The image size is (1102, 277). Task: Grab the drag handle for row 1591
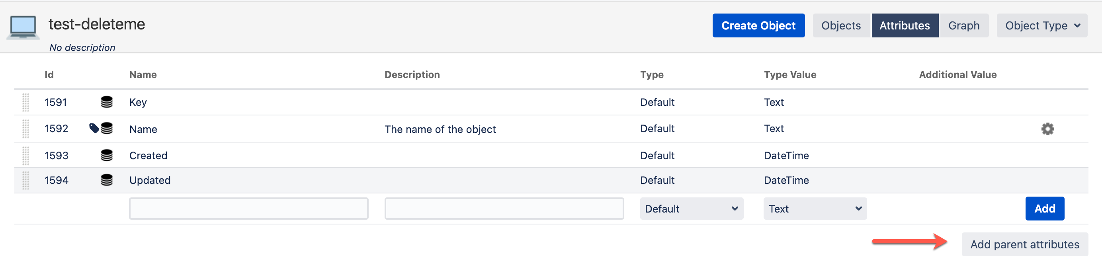click(x=25, y=102)
